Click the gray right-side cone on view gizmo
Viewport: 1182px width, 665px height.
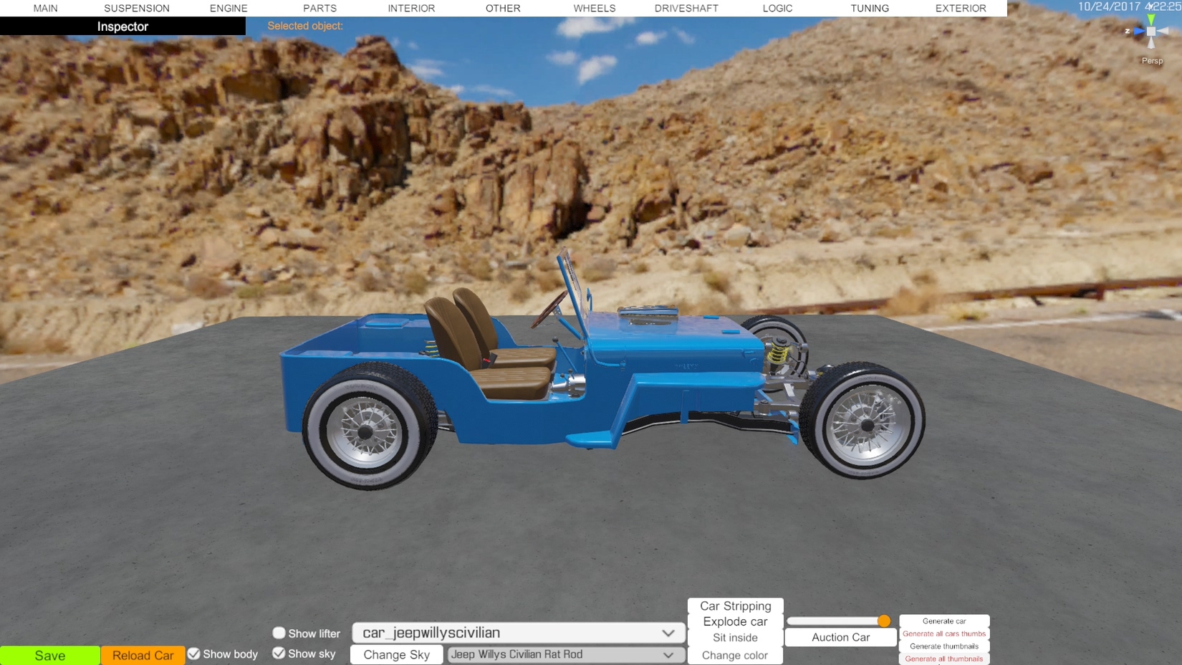pyautogui.click(x=1164, y=32)
